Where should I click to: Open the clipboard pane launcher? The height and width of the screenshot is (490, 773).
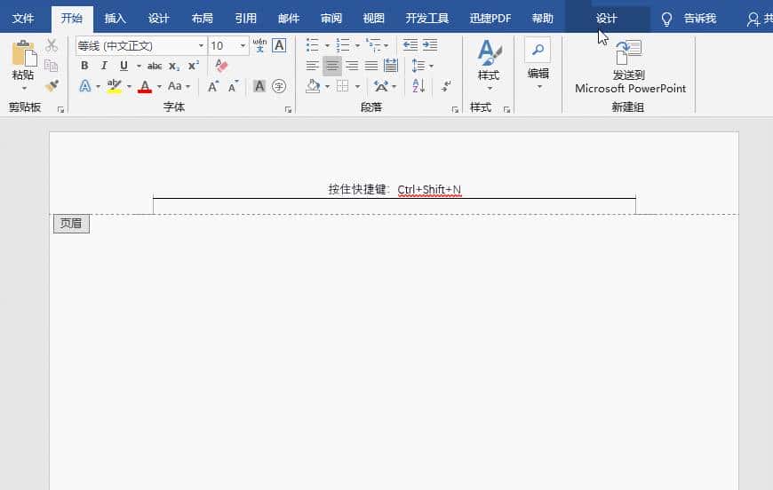point(60,109)
